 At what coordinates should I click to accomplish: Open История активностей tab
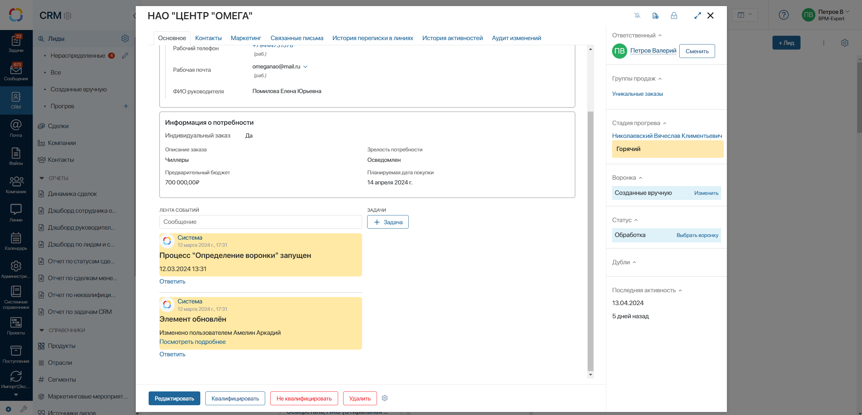[x=453, y=38]
